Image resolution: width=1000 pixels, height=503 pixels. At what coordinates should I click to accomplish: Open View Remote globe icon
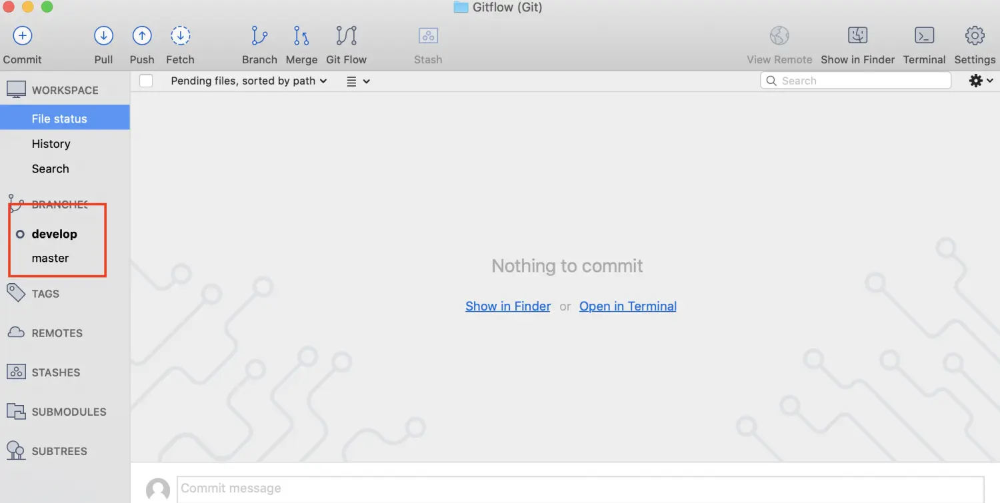[x=779, y=35]
